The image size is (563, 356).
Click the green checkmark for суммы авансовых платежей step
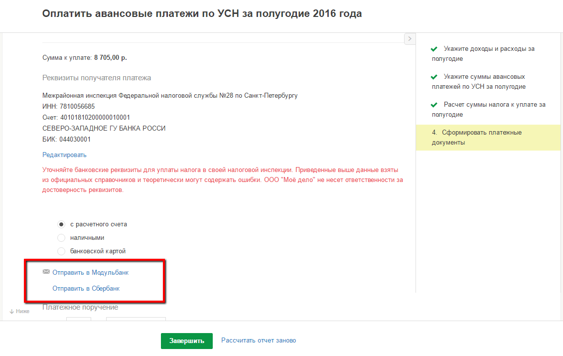coord(433,77)
